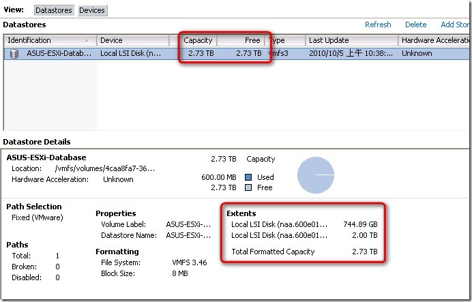Click the 2.73 TB capacity cell in table
The height and width of the screenshot is (302, 472).
point(201,54)
